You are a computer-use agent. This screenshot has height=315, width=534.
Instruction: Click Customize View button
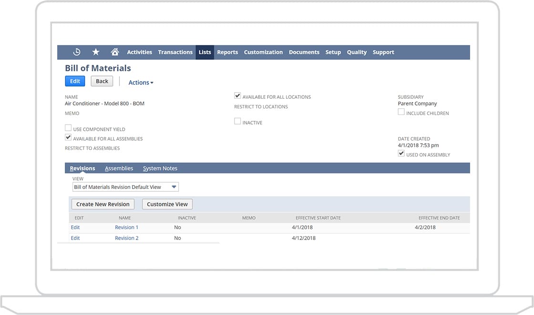click(167, 204)
